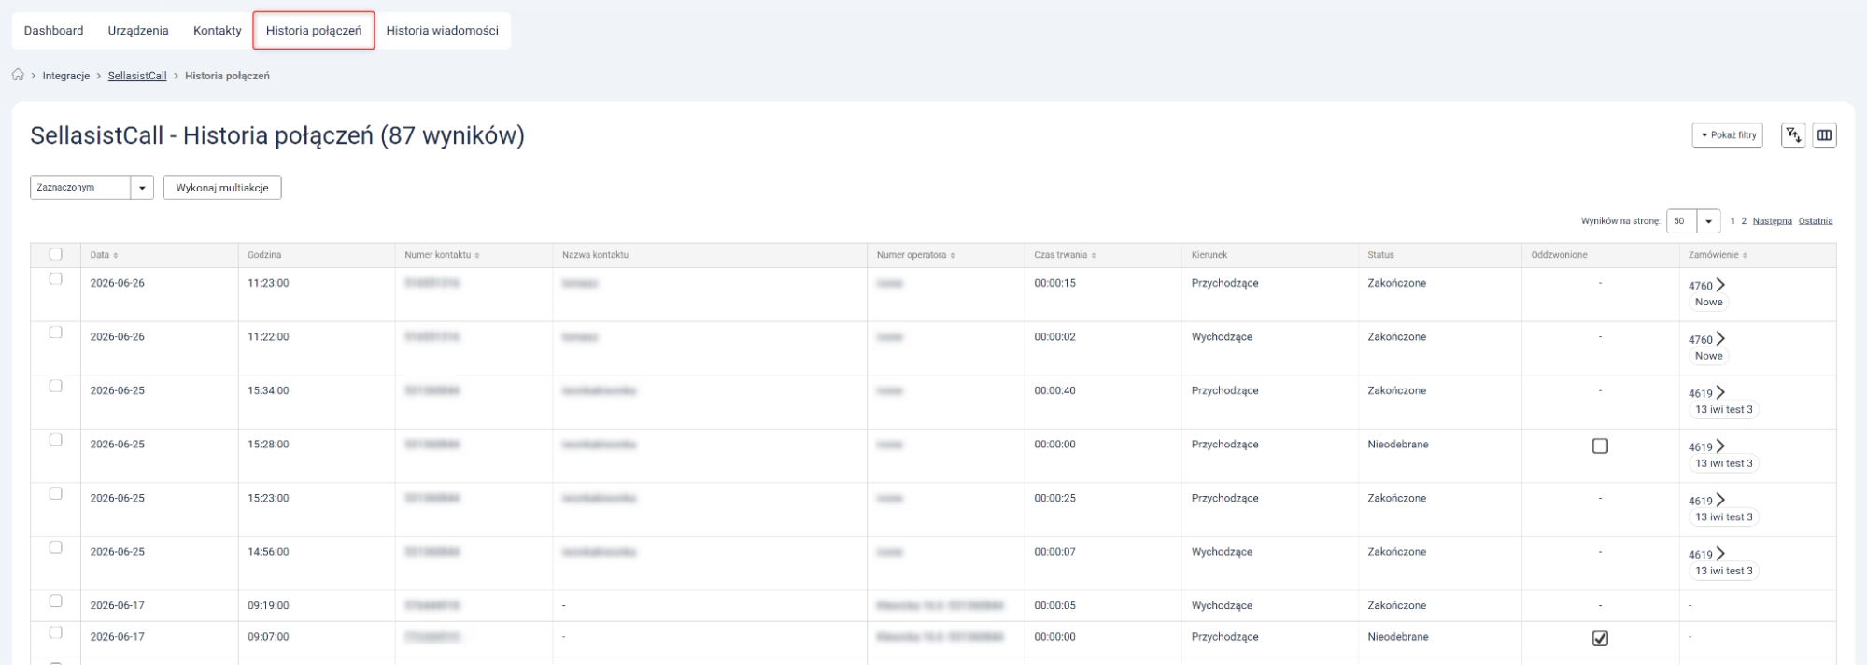Open order 4619 arrow in 14:56:00 row
This screenshot has height=665, width=1867.
pos(1720,554)
